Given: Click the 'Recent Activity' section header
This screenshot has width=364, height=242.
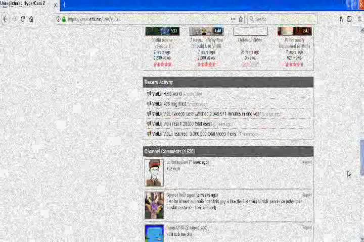Looking at the screenshot, I should (228, 82).
